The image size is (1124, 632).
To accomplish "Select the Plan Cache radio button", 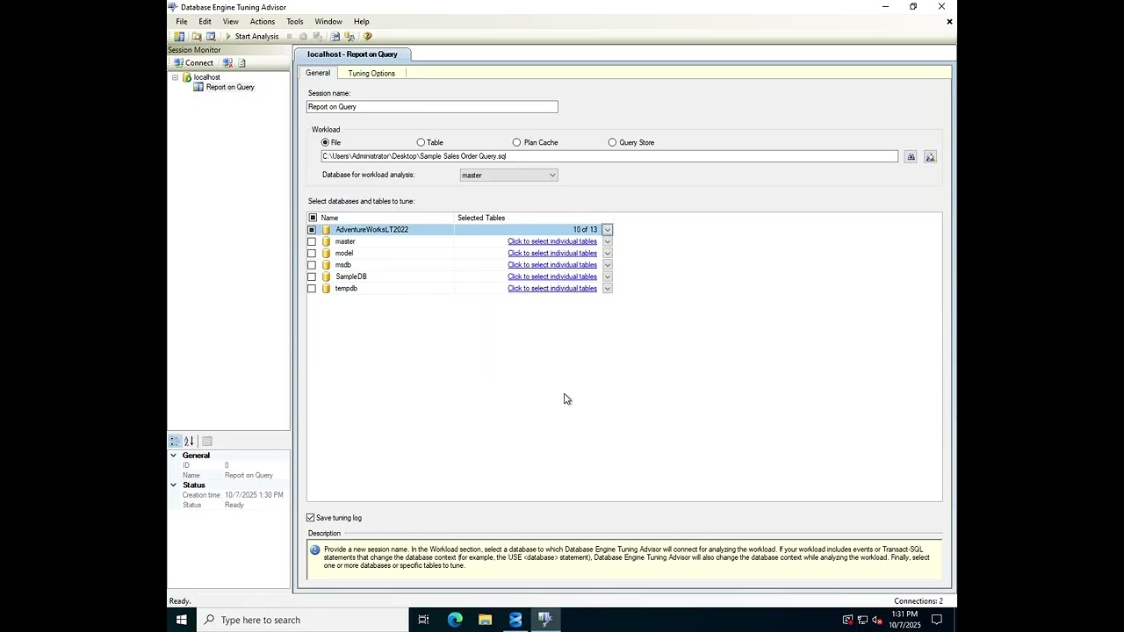I will tap(516, 142).
